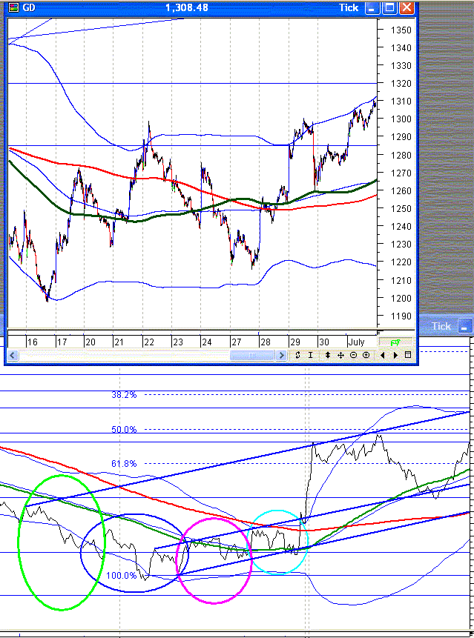This screenshot has height=638, width=474.
Task: Select the four-way move crosshair tool
Action: click(x=340, y=355)
